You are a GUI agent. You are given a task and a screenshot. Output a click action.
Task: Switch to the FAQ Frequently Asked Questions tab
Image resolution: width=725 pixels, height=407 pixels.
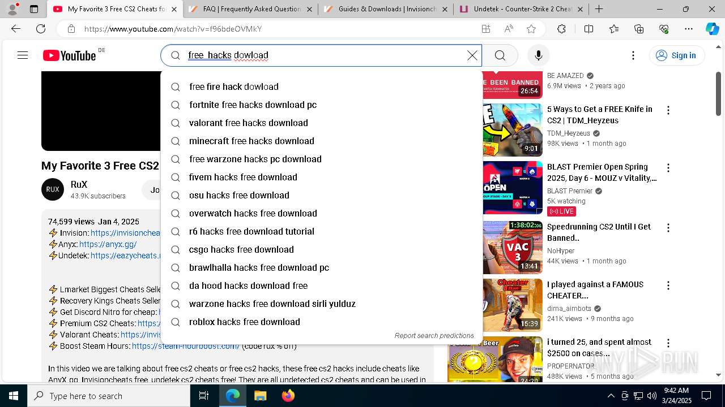(250, 9)
